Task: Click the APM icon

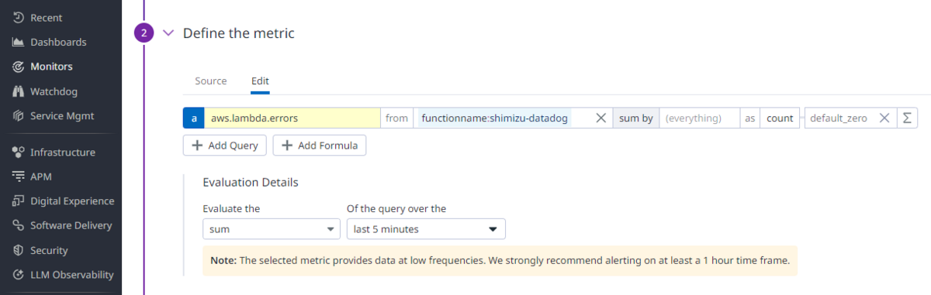Action: (x=18, y=177)
